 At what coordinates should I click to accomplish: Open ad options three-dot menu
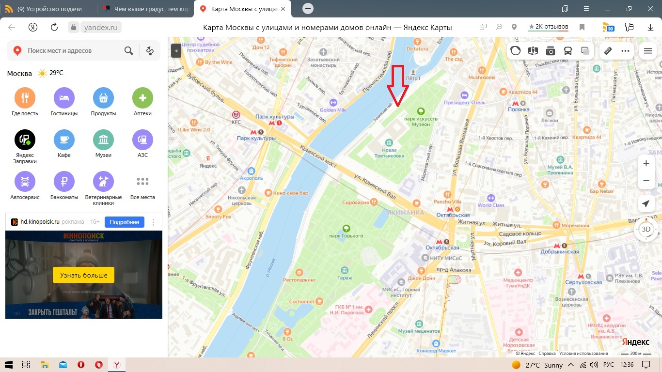154,222
